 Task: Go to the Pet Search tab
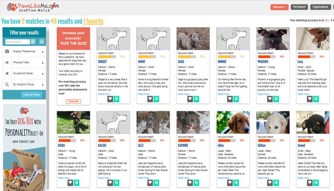[x=299, y=7]
